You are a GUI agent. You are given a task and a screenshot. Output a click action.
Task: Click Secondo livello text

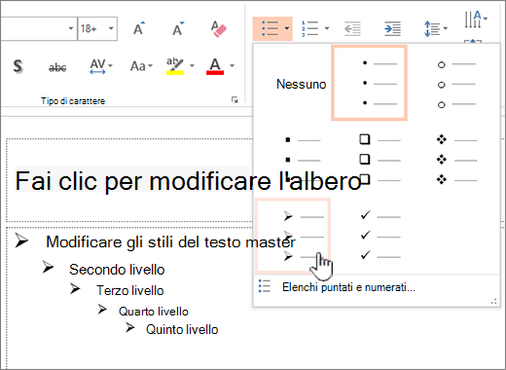click(x=117, y=270)
